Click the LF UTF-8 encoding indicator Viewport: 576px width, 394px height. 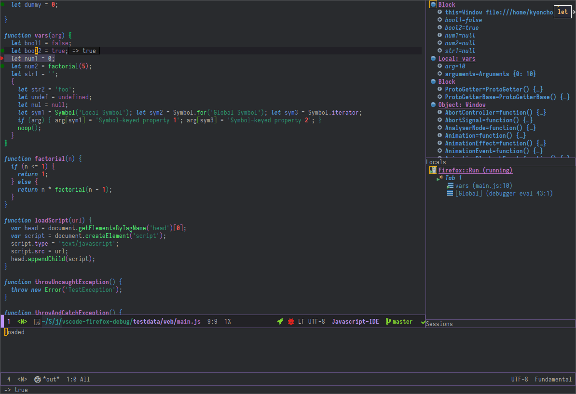click(x=311, y=322)
